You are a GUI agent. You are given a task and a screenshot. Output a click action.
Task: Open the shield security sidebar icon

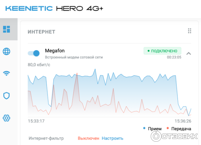pos(7,96)
